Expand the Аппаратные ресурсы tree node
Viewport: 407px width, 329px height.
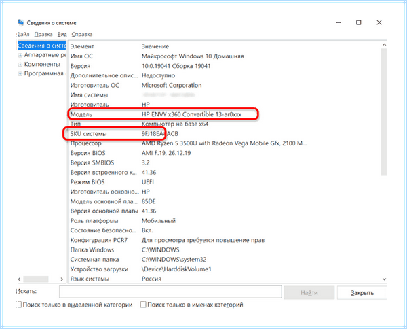pyautogui.click(x=20, y=55)
